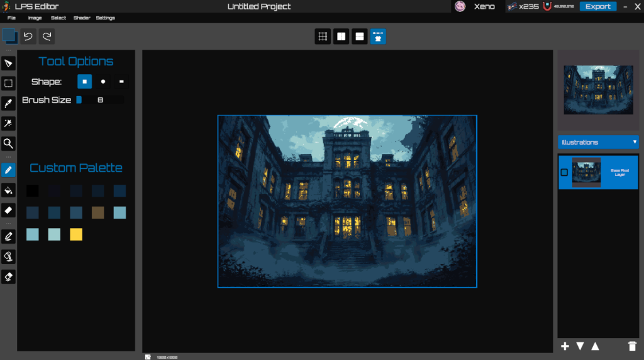Image resolution: width=644 pixels, height=360 pixels.
Task: Open the File menu
Action: tap(11, 18)
